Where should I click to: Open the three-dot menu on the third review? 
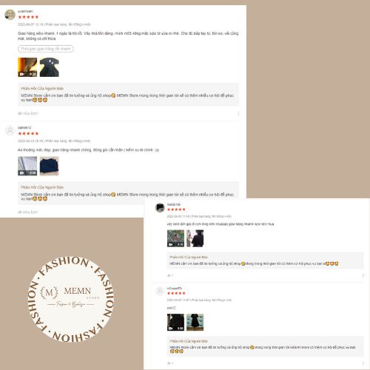pyautogui.click(x=363, y=275)
